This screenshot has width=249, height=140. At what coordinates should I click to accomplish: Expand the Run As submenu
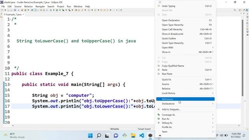(x=185, y=119)
